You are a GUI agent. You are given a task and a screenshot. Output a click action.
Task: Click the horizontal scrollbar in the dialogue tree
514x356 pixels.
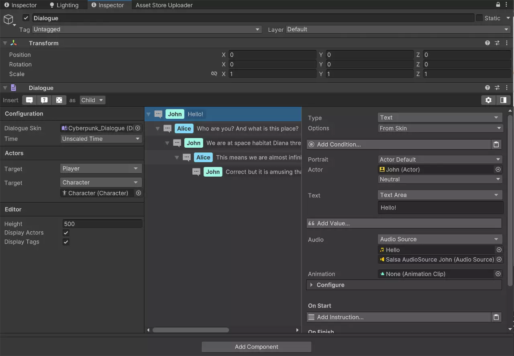[191, 330]
